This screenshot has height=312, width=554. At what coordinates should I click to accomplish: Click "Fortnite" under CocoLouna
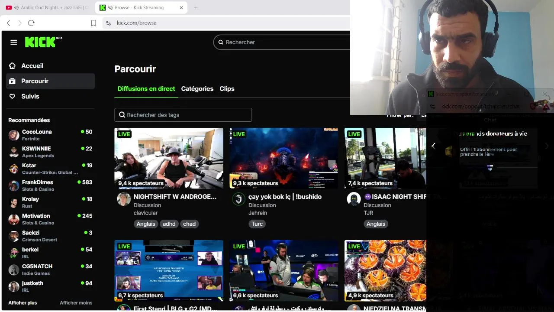pyautogui.click(x=31, y=139)
